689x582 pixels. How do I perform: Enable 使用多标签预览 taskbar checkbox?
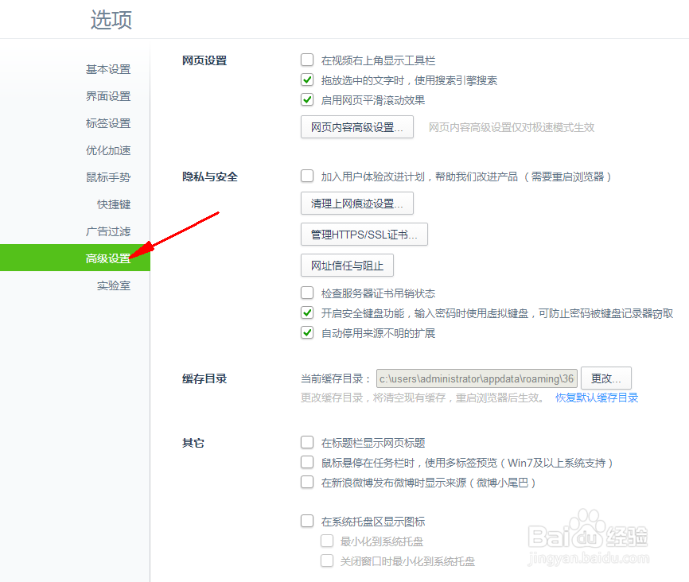tap(307, 462)
